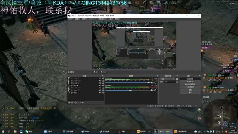The height and width of the screenshot is (134, 238).
Task: Pop out the 来源 dock panel
Action: click(x=103, y=76)
